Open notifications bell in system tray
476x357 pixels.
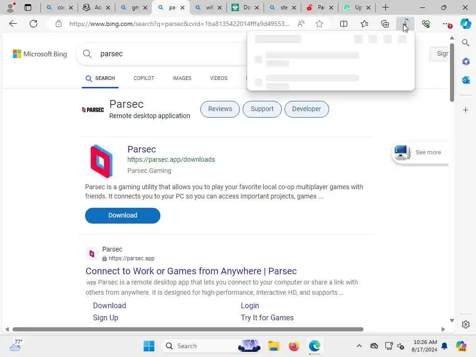444,346
